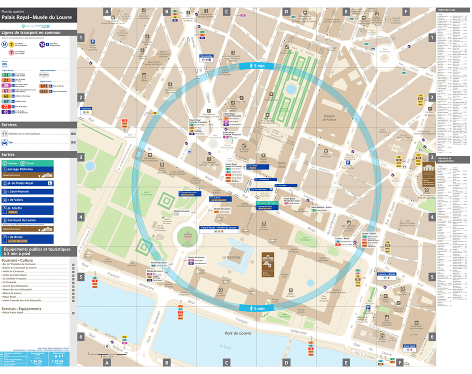Click the TOOTbus touristic line logo
Image resolution: width=472 pixels, height=374 pixels.
[43, 75]
